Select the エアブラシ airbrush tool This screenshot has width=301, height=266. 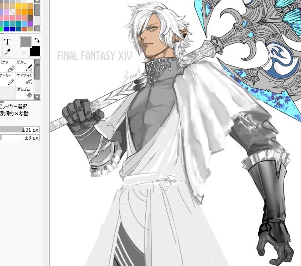[x=25, y=79]
